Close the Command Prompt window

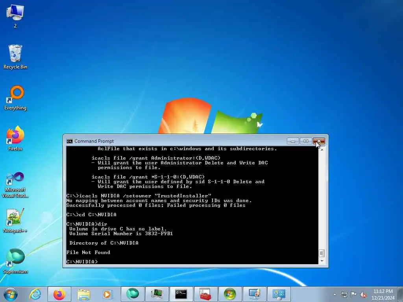click(x=319, y=141)
